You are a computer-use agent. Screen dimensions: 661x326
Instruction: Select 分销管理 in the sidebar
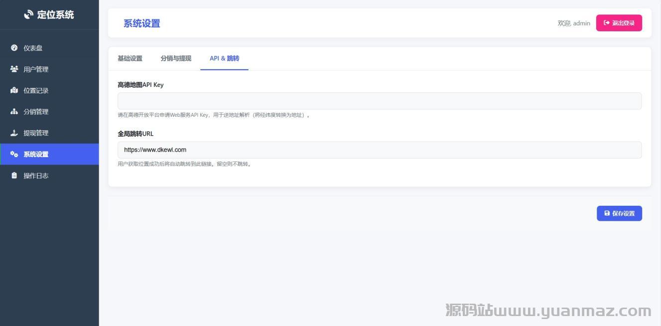(49, 111)
